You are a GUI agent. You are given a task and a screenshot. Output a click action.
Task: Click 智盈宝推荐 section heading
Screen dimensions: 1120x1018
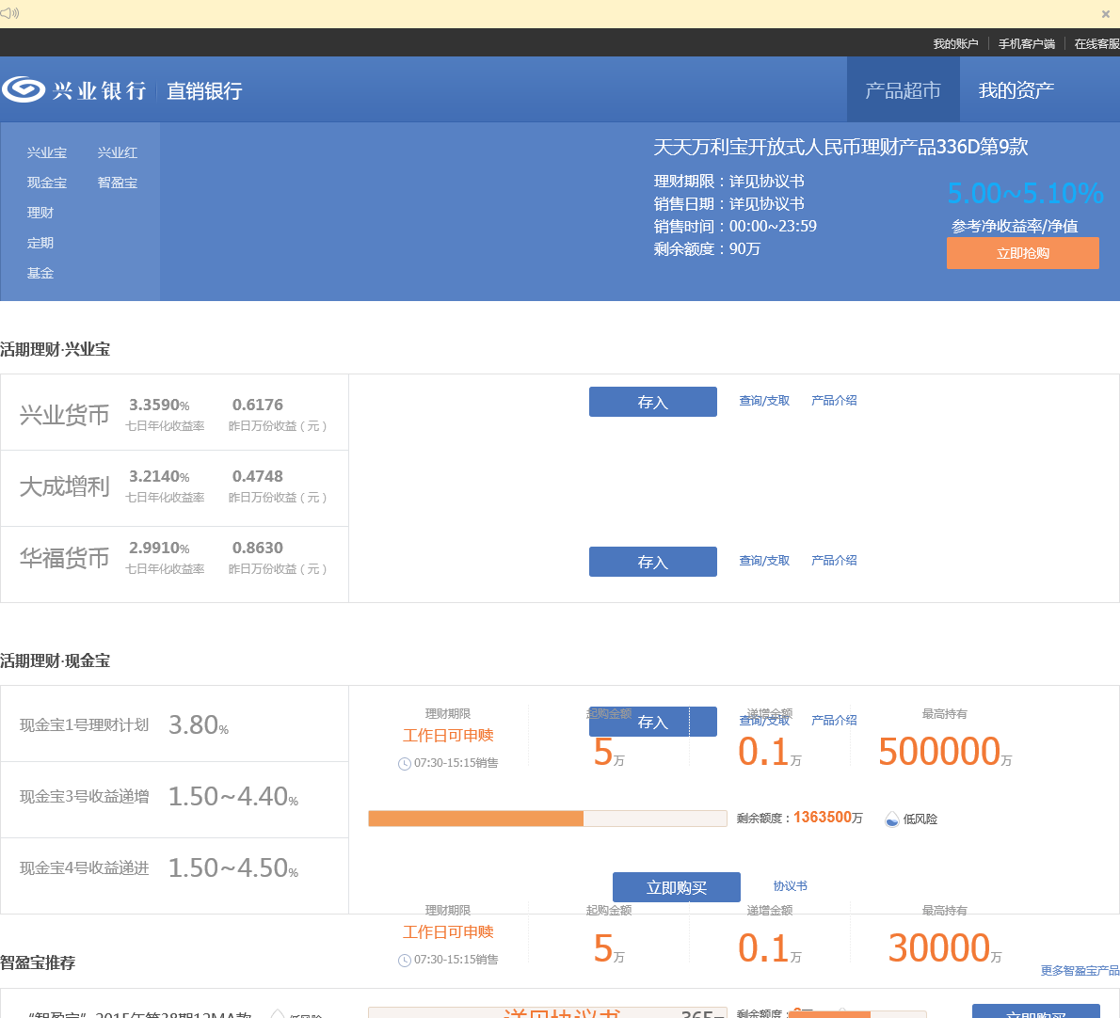38,963
